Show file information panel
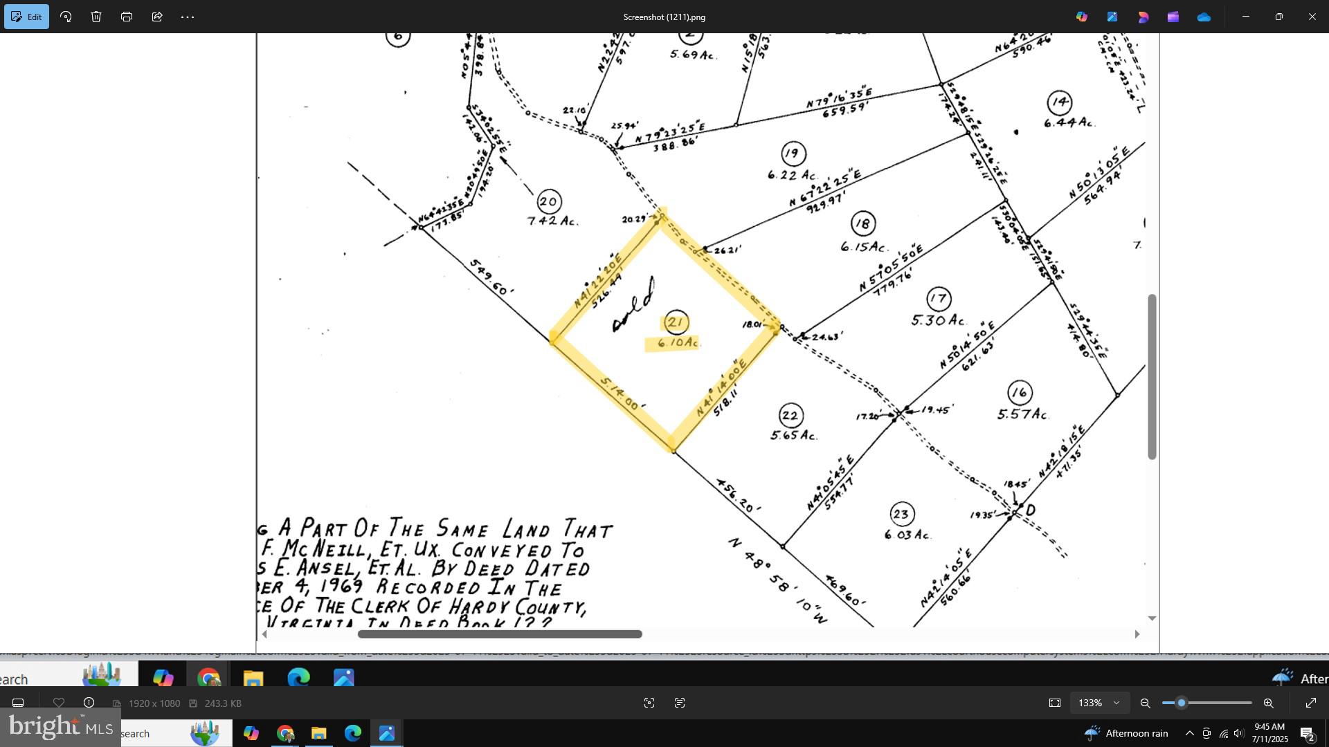The width and height of the screenshot is (1329, 747). 89,702
